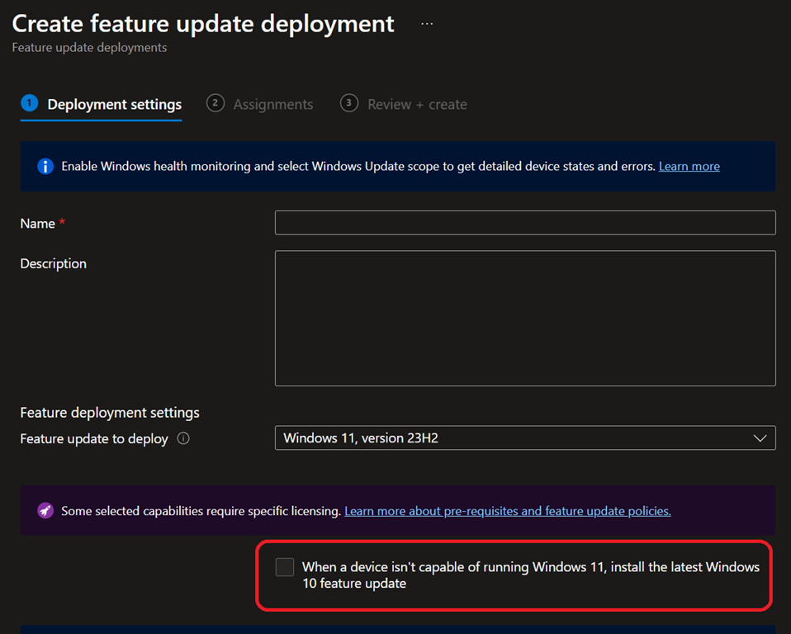This screenshot has height=634, width=791.
Task: Select the Deployment settings tab
Action: click(x=114, y=105)
